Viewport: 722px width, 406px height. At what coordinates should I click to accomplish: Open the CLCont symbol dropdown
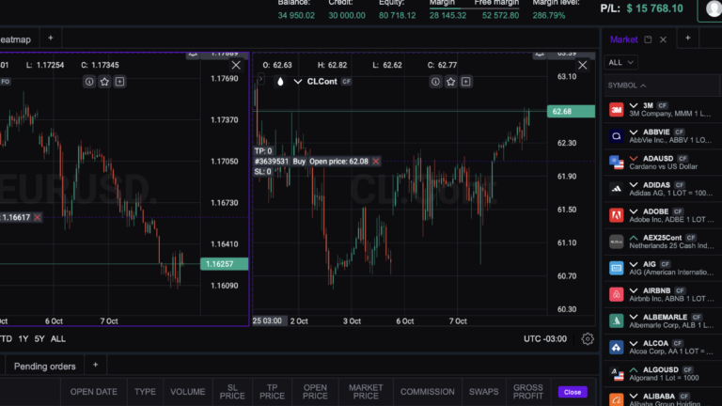pyautogui.click(x=298, y=82)
